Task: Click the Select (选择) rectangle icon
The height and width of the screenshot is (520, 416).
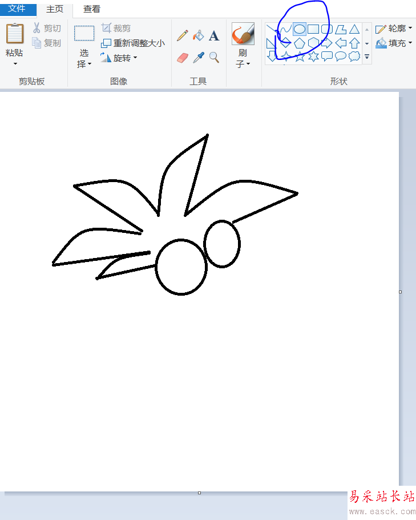Action: tap(84, 33)
